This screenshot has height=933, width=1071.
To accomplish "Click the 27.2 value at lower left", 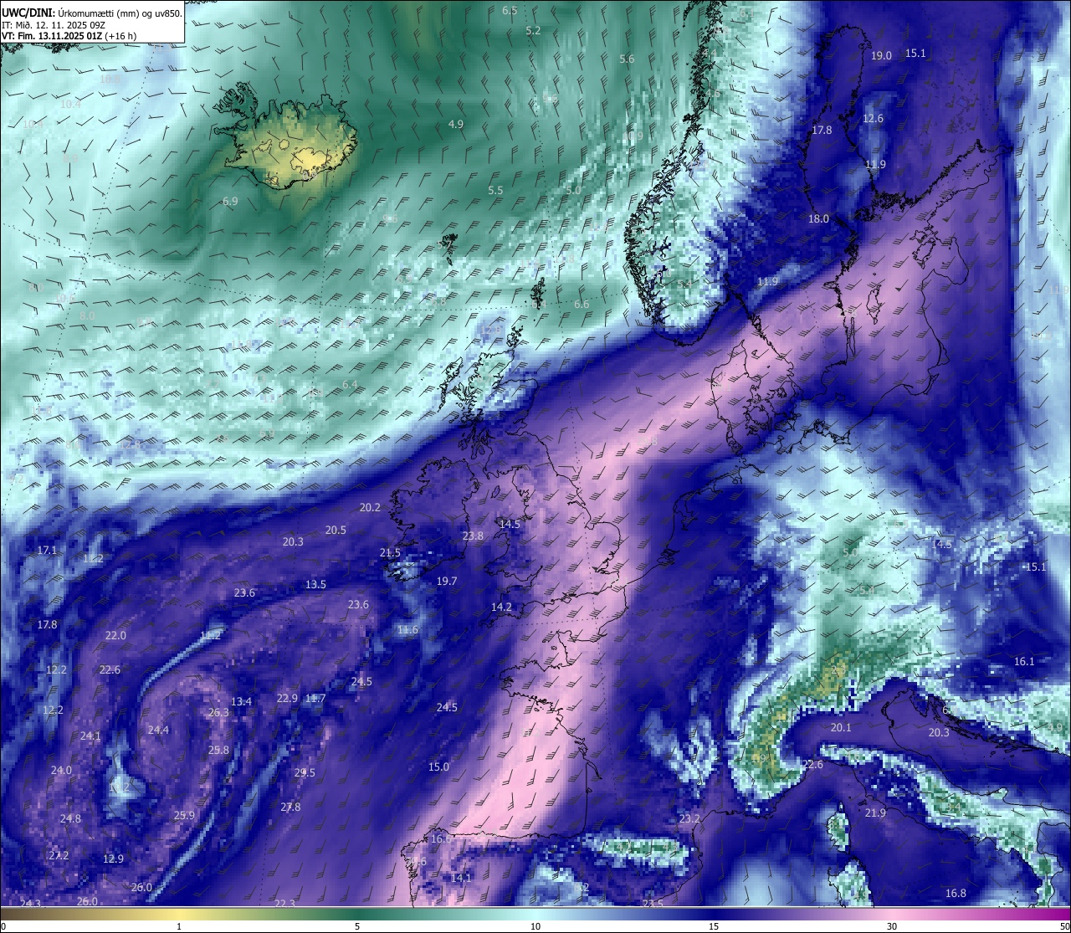I will click(59, 855).
